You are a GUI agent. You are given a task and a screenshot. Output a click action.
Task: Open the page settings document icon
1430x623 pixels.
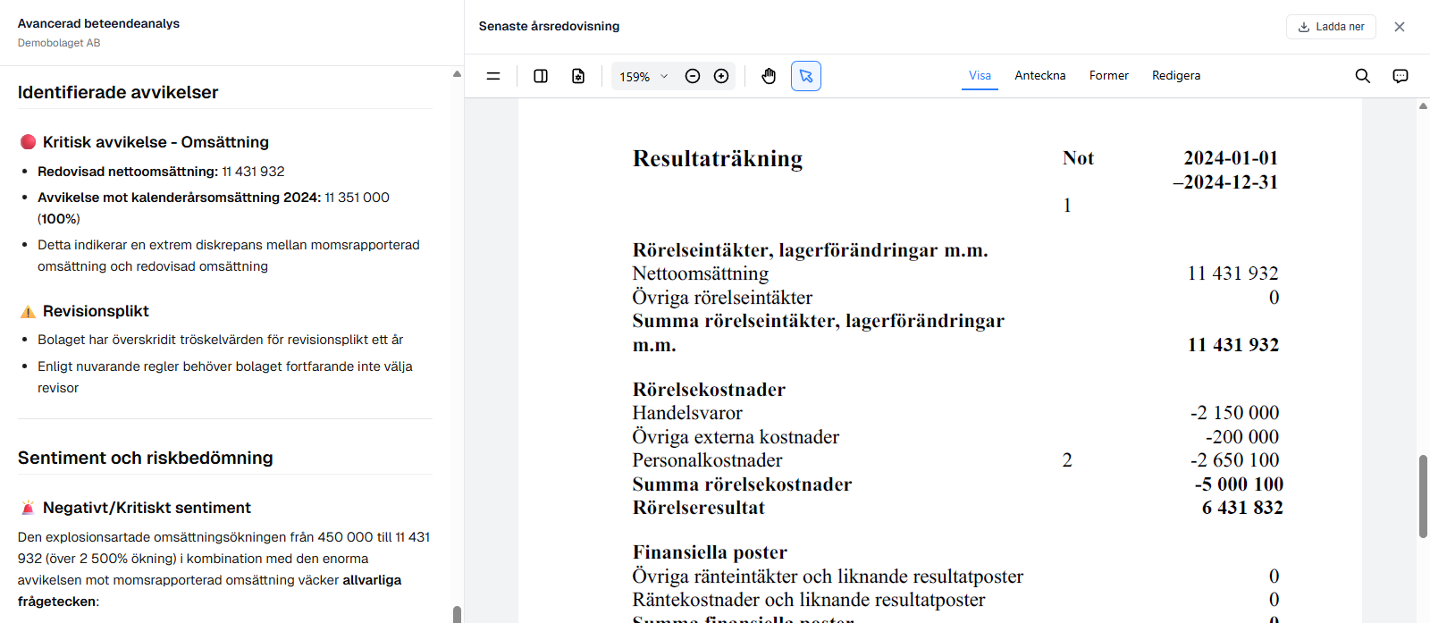pos(578,76)
